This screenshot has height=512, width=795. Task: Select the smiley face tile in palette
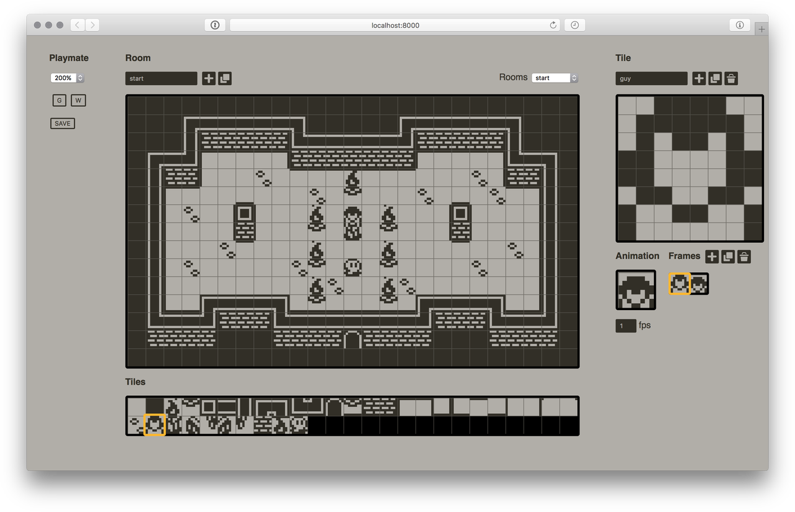click(299, 424)
